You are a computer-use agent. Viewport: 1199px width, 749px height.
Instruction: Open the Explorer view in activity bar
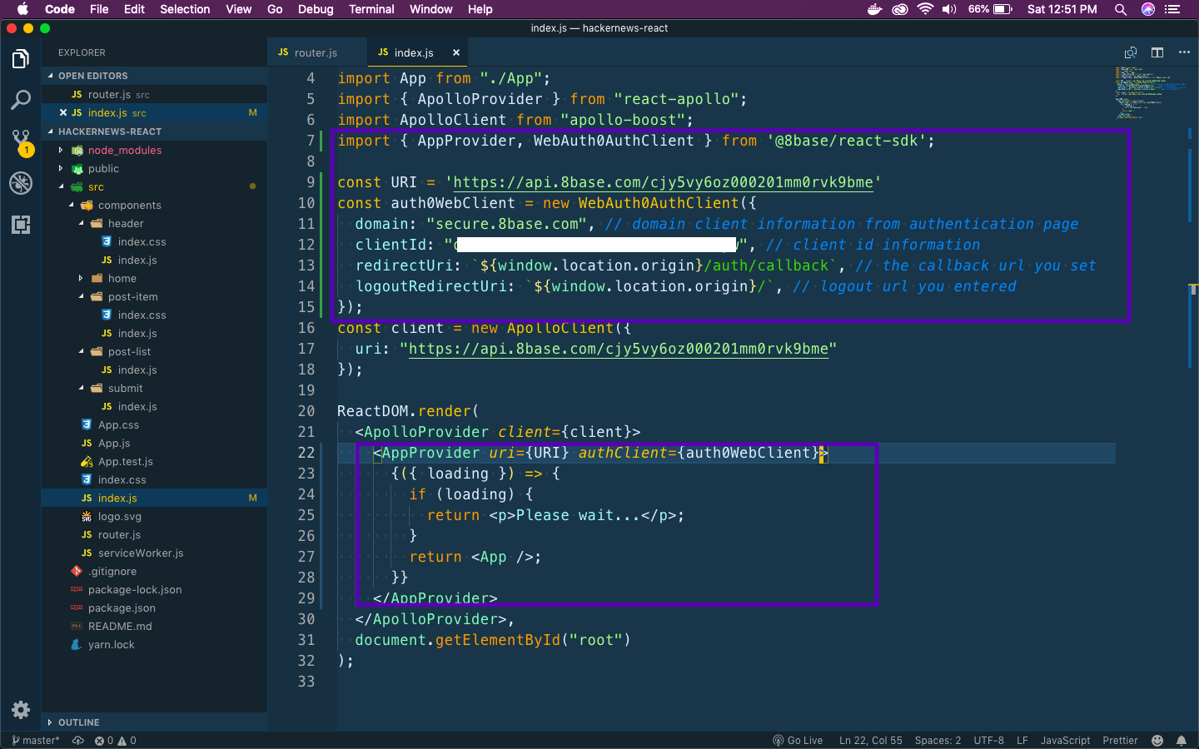click(21, 59)
